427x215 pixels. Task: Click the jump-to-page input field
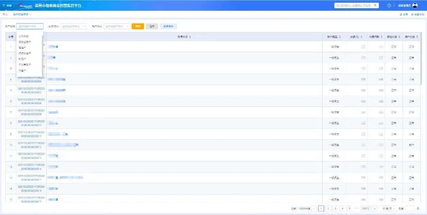(410, 208)
